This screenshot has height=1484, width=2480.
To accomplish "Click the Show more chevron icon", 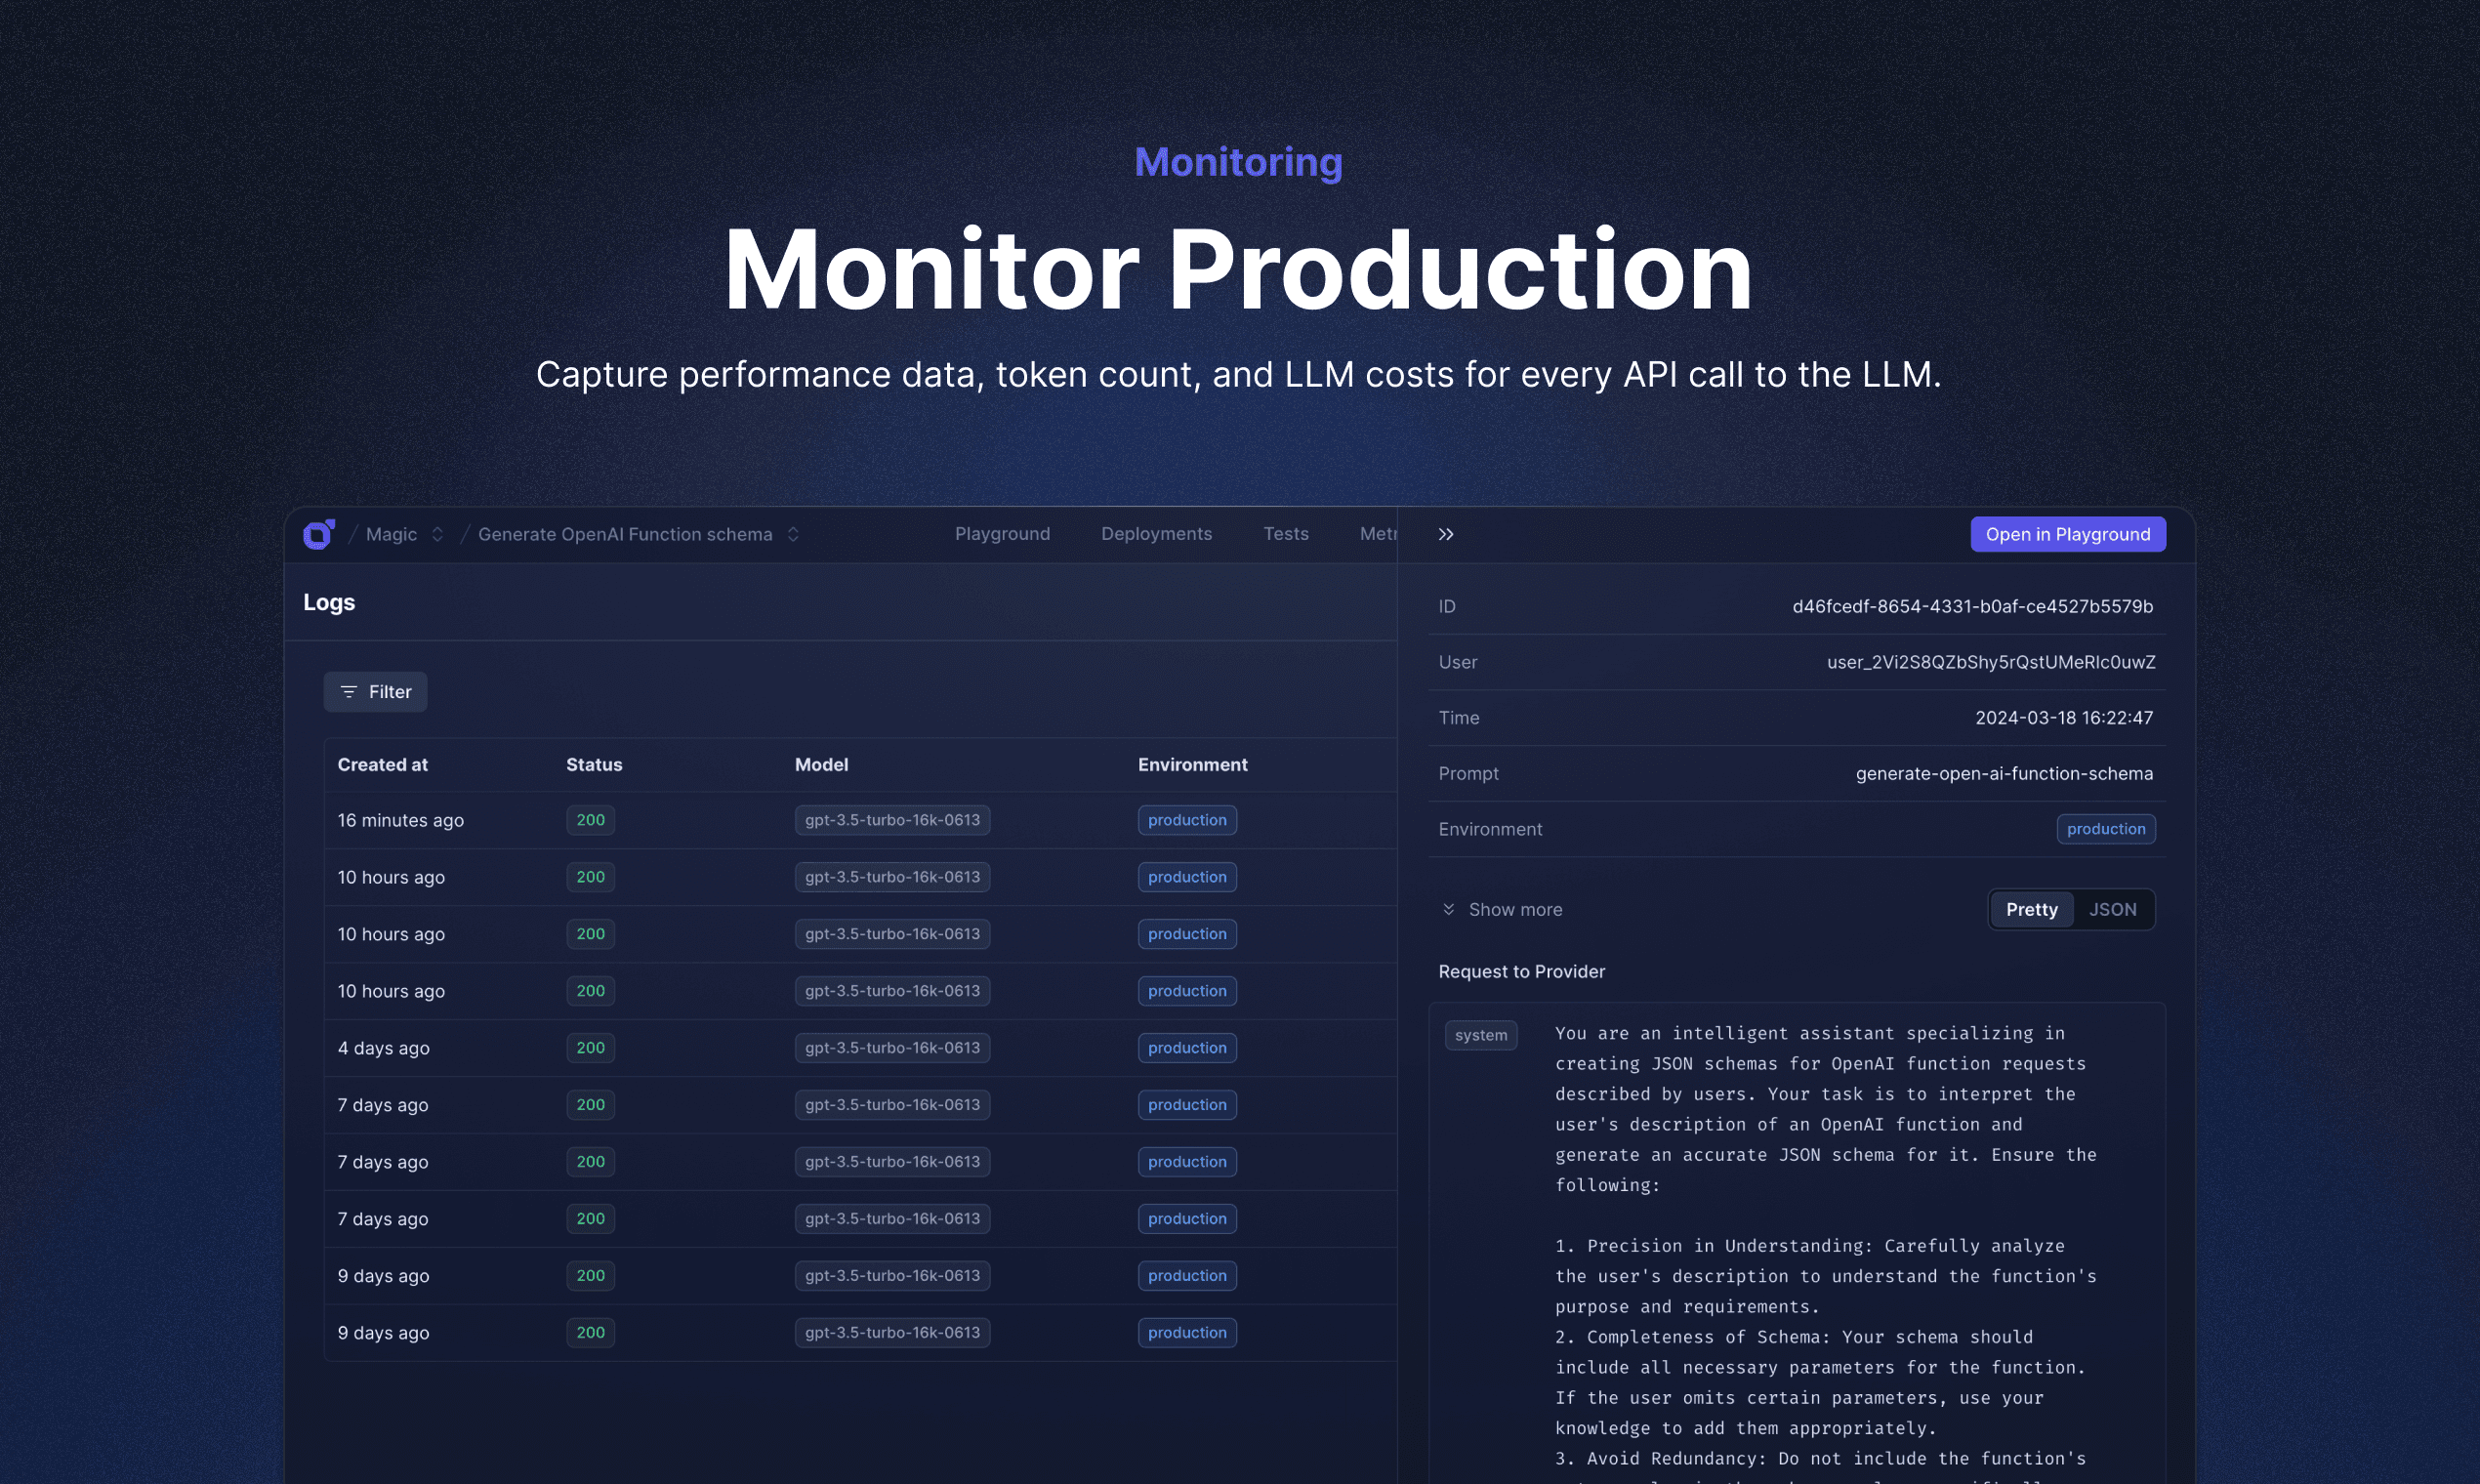I will click(x=1448, y=909).
